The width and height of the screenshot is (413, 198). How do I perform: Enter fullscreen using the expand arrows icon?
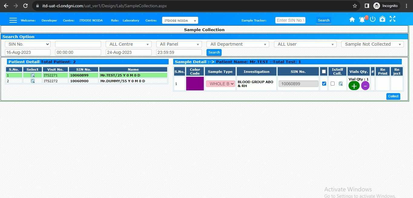point(392,19)
